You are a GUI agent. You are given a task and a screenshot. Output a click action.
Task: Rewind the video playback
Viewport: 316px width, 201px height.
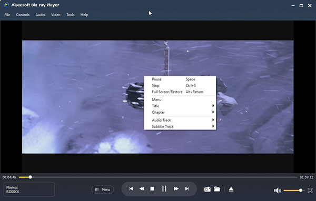pyautogui.click(x=142, y=189)
